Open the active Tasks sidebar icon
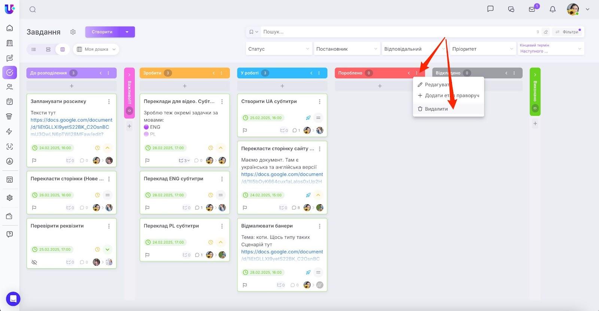599x311 pixels. coord(10,73)
